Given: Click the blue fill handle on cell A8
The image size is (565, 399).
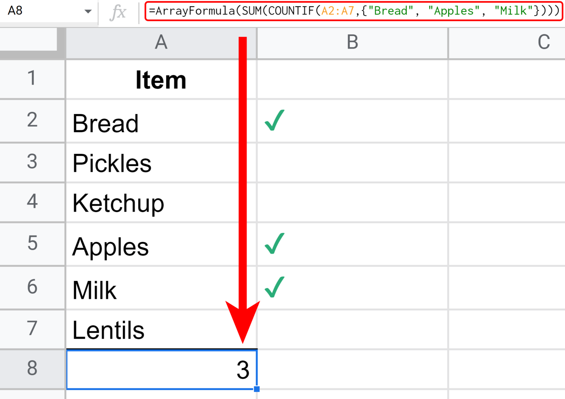Looking at the screenshot, I should point(256,388).
